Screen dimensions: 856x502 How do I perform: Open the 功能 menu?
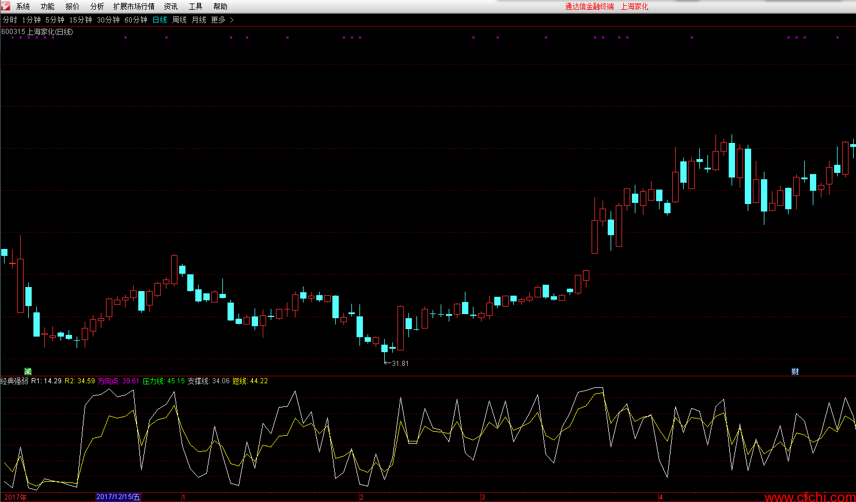point(48,6)
